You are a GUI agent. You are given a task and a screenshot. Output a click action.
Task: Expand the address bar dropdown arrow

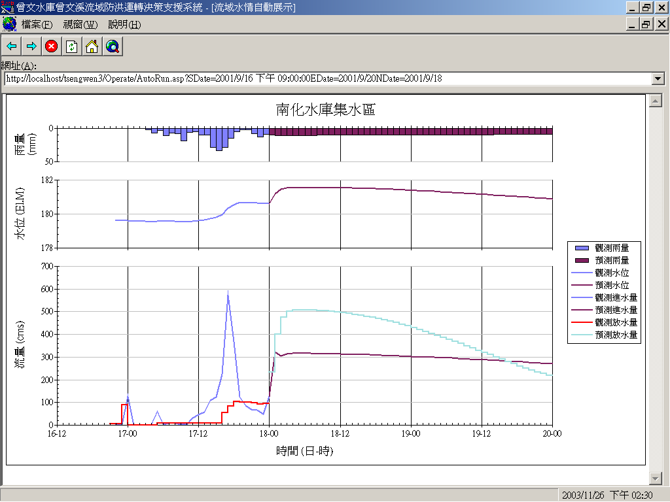click(x=658, y=78)
